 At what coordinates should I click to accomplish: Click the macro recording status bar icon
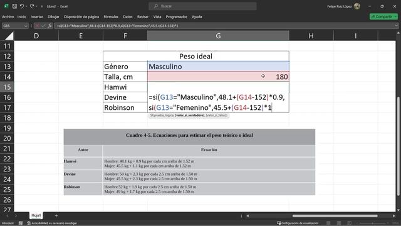pyautogui.click(x=21, y=223)
